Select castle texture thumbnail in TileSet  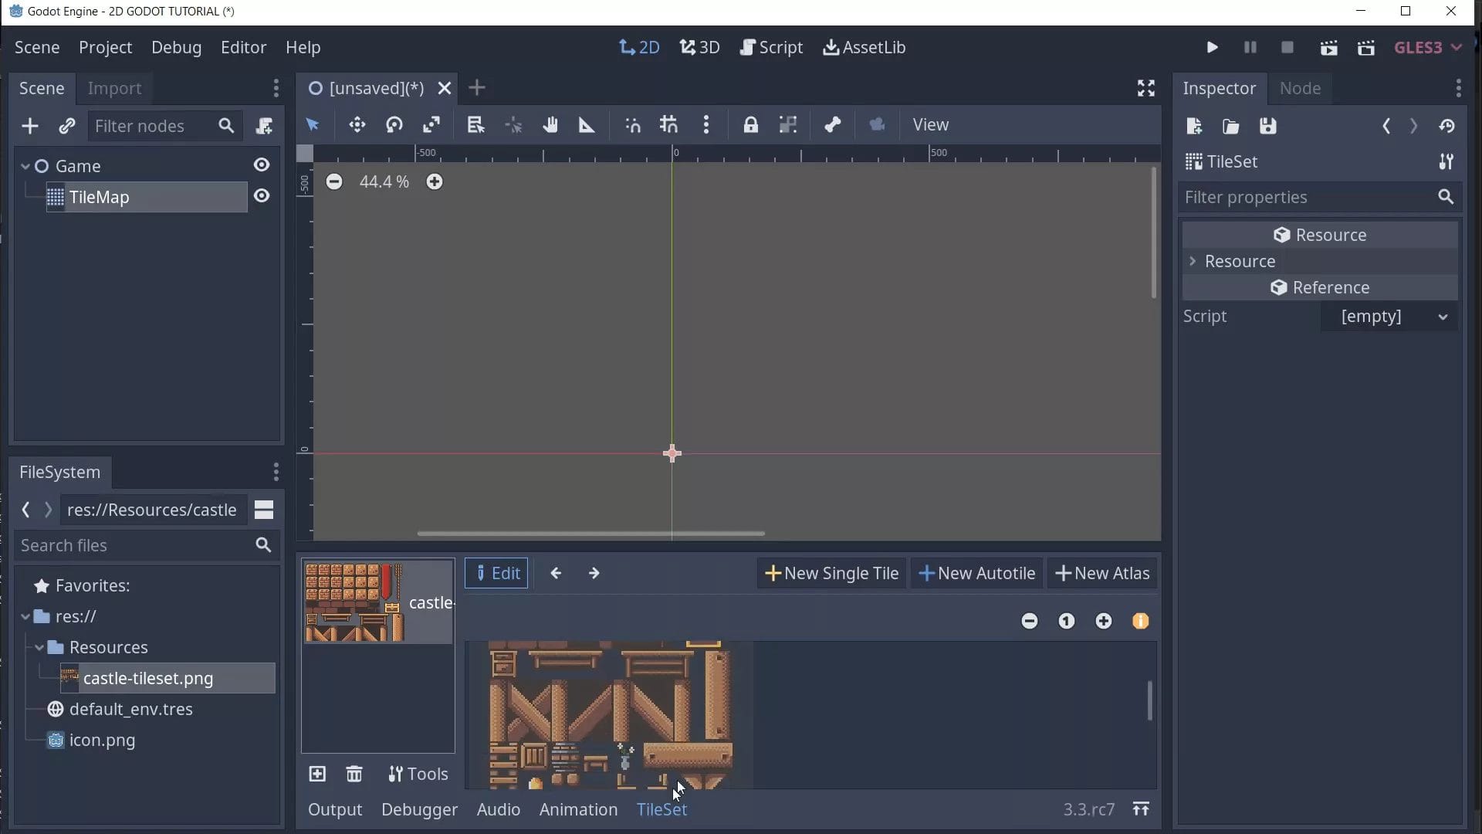click(x=377, y=602)
